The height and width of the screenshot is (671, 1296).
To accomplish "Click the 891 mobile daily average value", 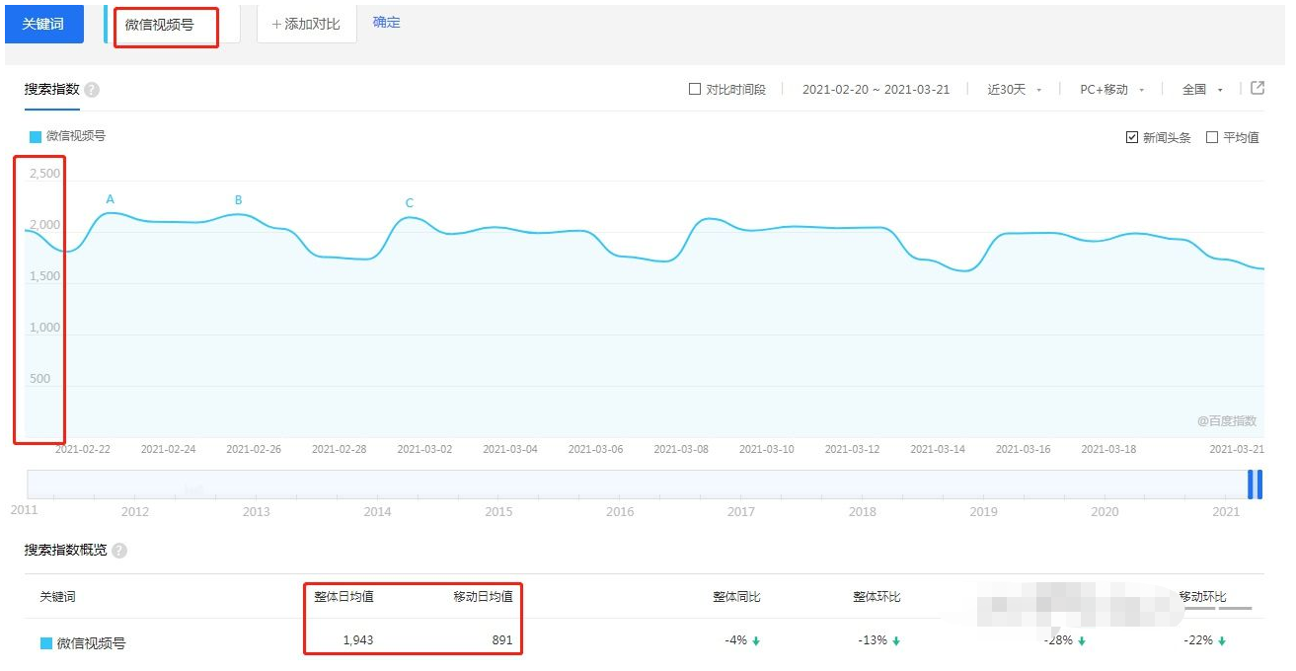I will pos(501,640).
